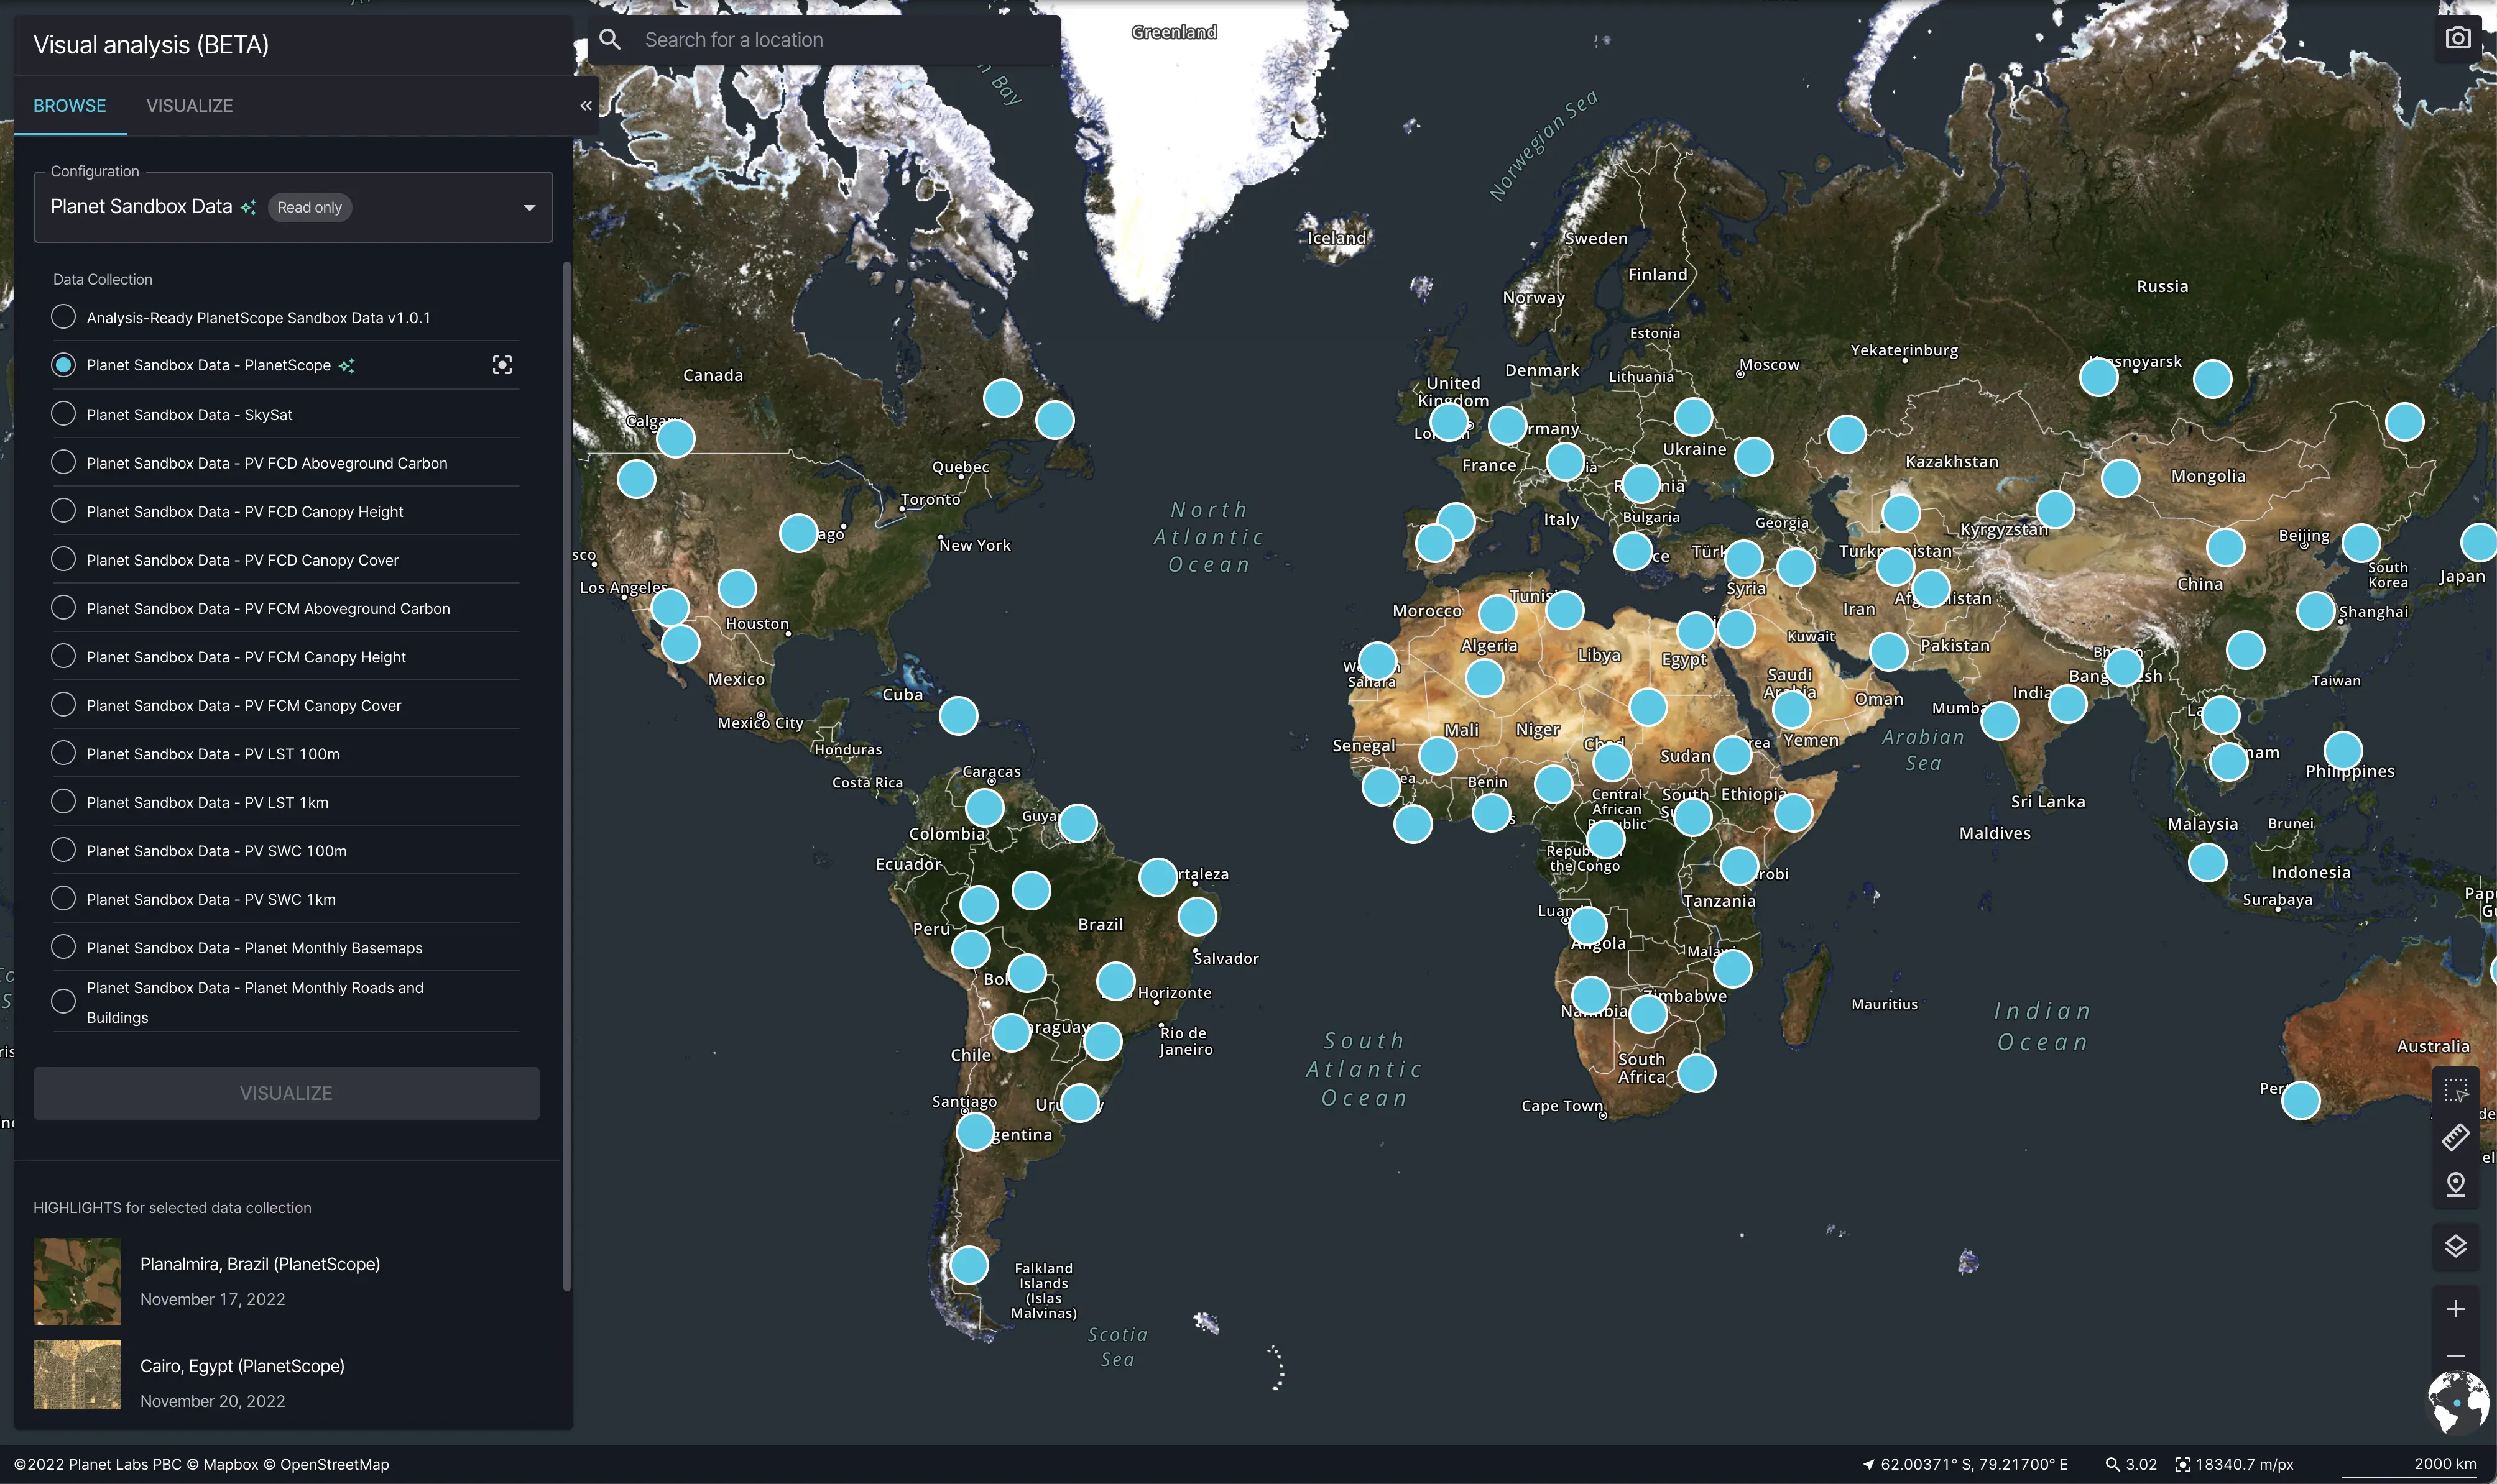Click the sparkle icon after PlanetScope label
Screen dimensions: 2497x1484
click(346, 366)
